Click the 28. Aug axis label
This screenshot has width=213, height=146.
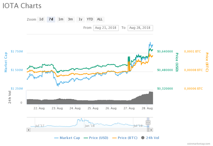pyautogui.click(x=147, y=109)
